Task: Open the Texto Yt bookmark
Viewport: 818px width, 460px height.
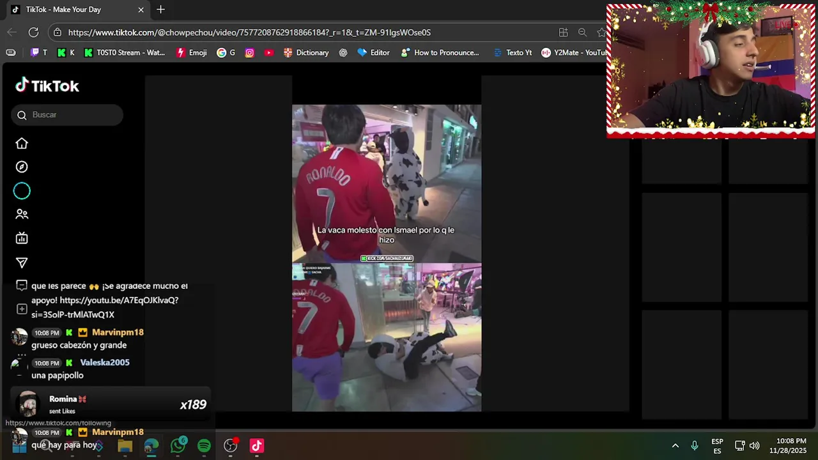Action: click(513, 52)
